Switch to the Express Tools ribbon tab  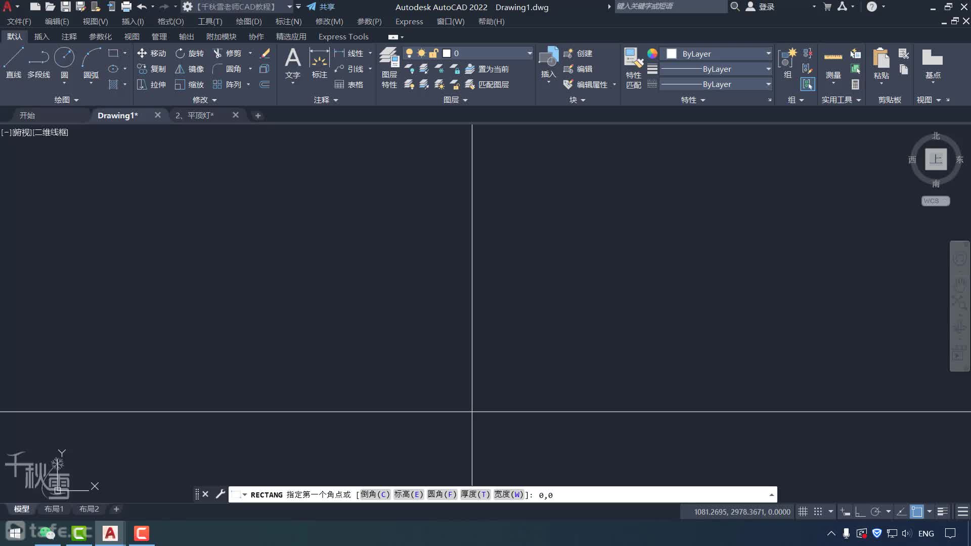click(x=343, y=36)
